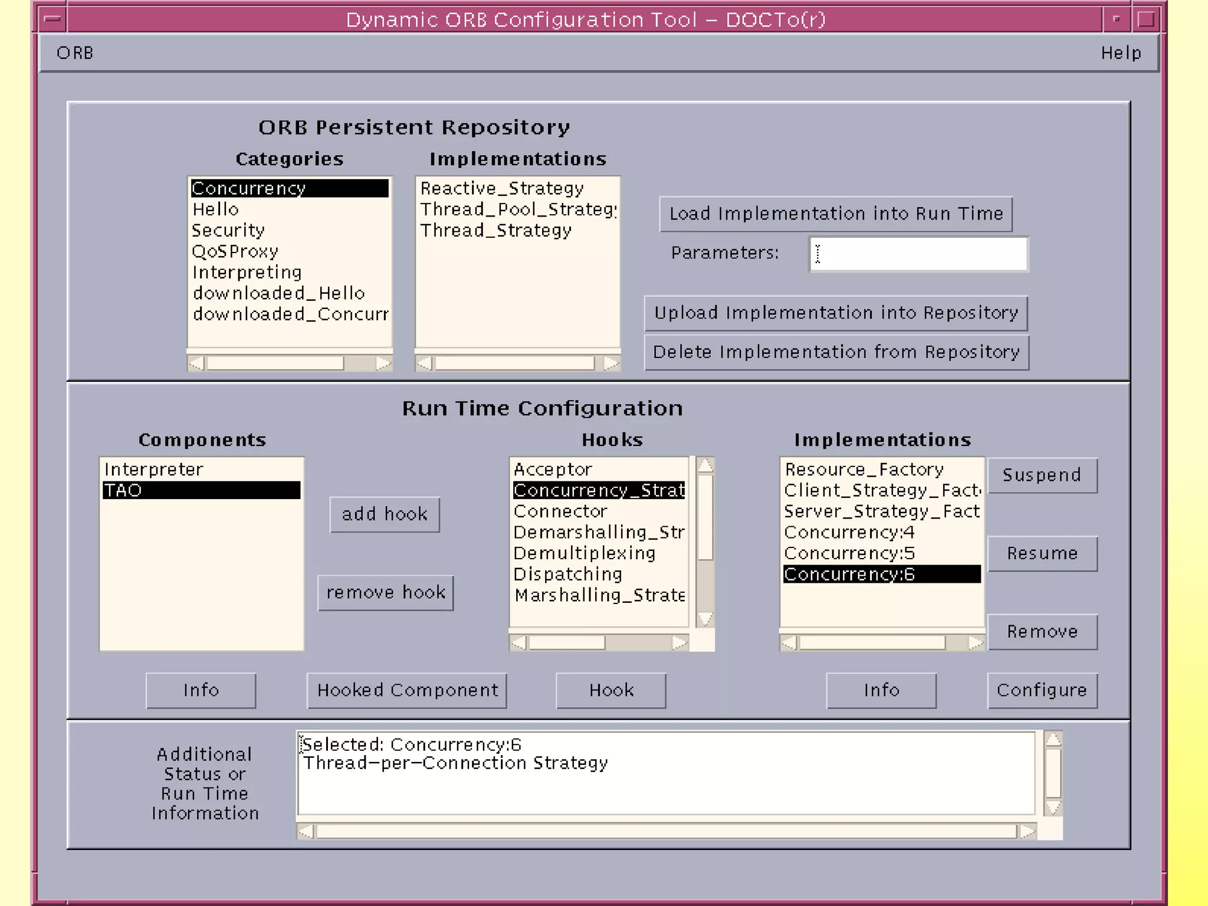Click status text area scroll-up arrow
1208x906 pixels.
[1053, 739]
